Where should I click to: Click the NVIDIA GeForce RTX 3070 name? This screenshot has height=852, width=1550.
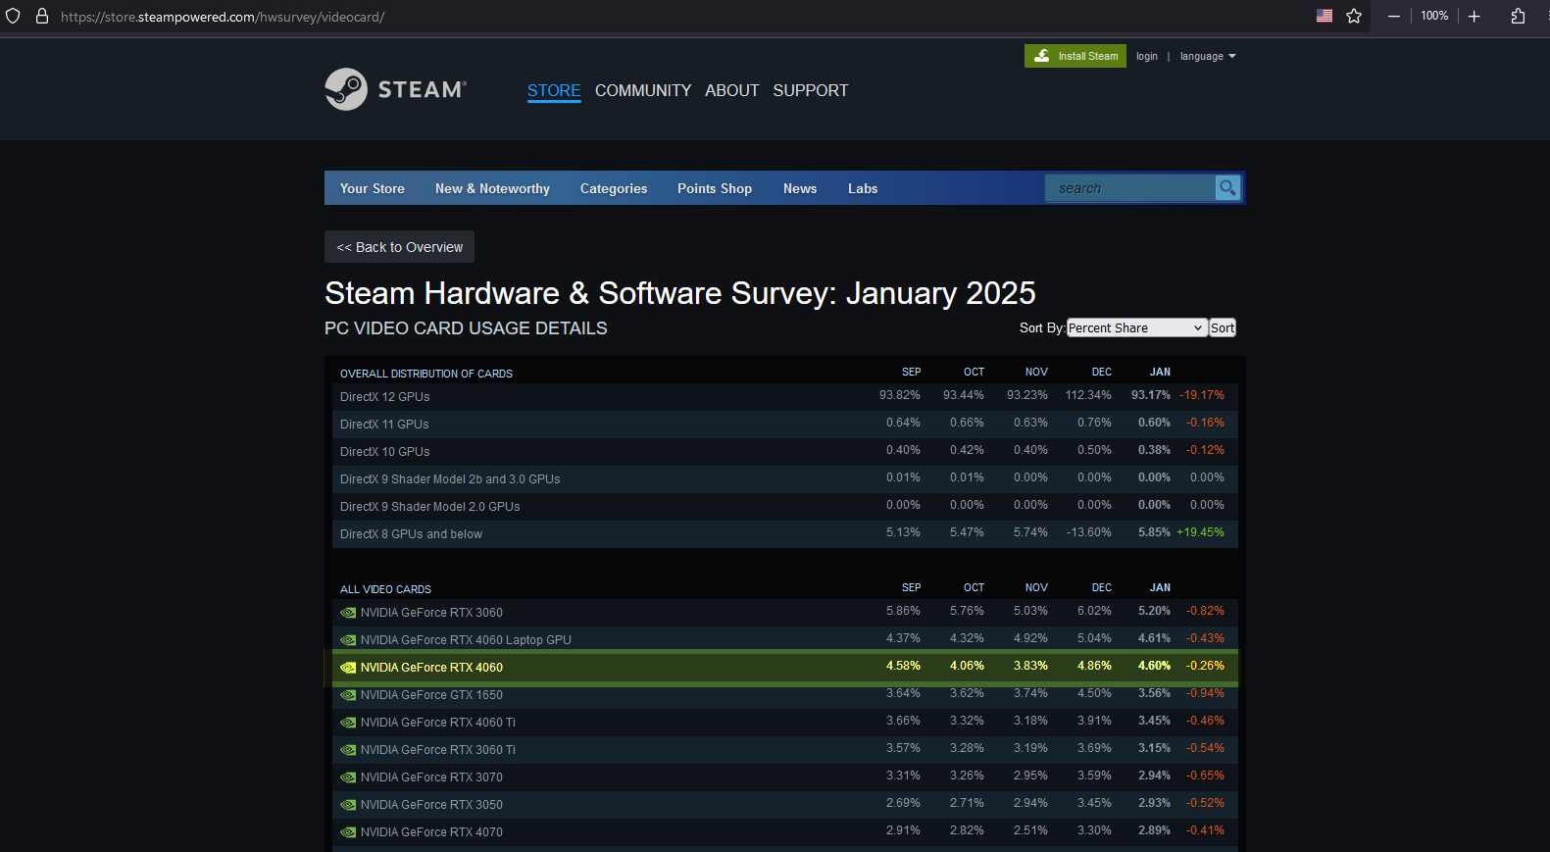431,777
